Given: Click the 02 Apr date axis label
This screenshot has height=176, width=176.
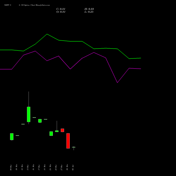Looking at the screenshot, I should [x=73, y=168].
